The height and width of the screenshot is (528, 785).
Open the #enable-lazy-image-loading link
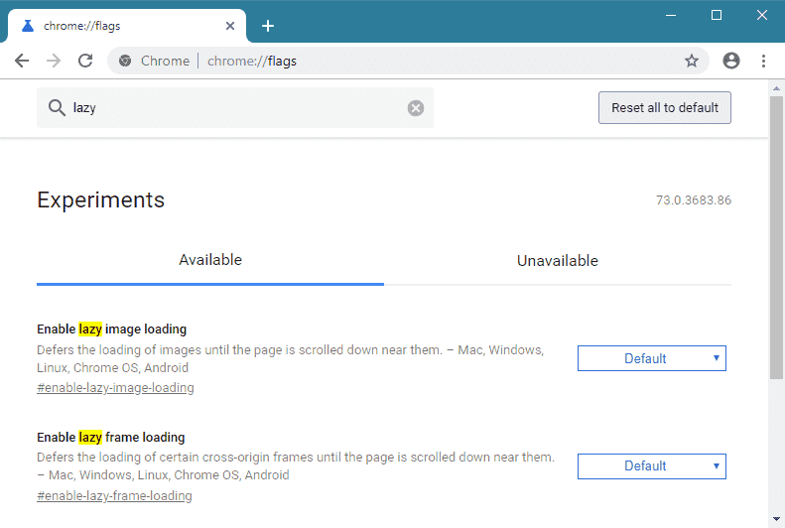(x=115, y=388)
